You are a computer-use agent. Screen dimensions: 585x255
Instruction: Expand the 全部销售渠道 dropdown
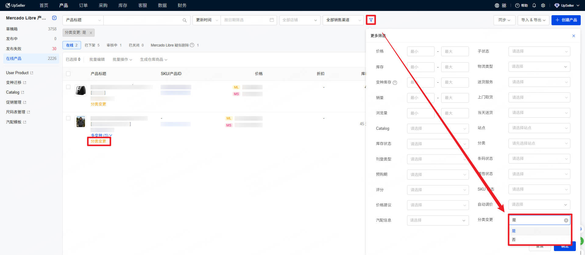343,20
